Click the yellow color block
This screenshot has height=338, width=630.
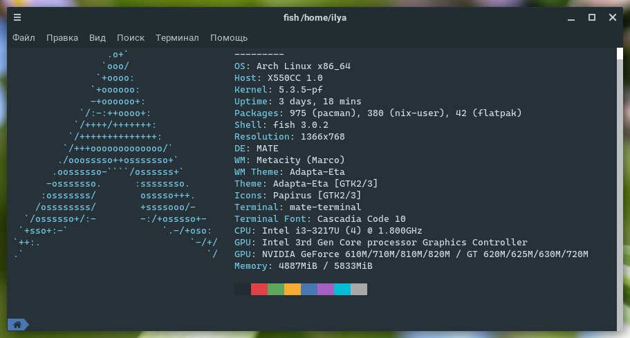point(293,289)
